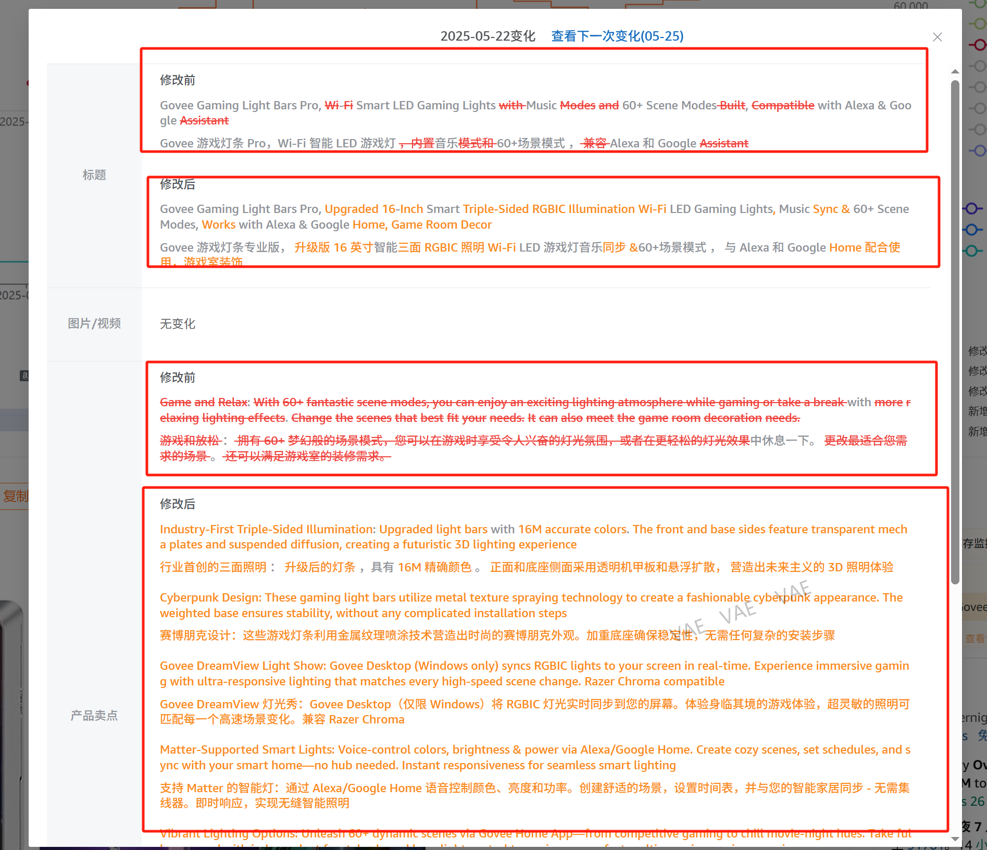Image resolution: width=987 pixels, height=850 pixels.
Task: Click the selling points' 修改后 heading
Action: 178,504
